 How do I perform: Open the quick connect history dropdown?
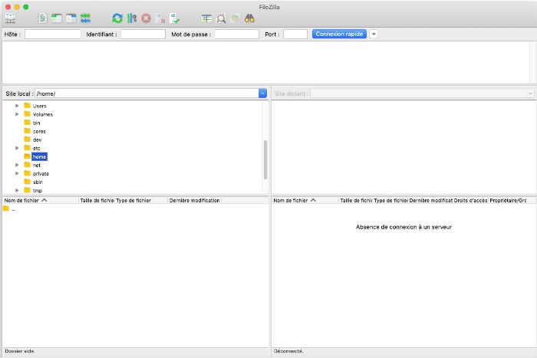click(374, 34)
